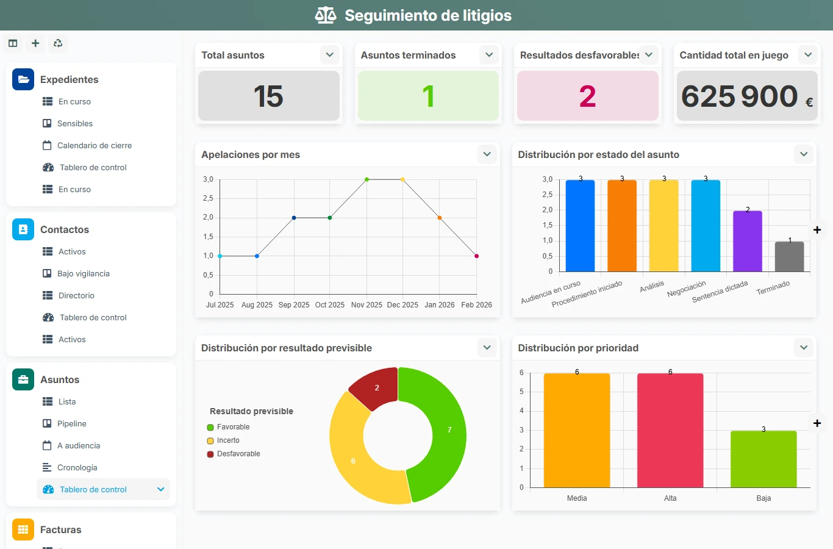Expand the Distribución por estado del asunto menu
The height and width of the screenshot is (549, 833).
coord(804,154)
